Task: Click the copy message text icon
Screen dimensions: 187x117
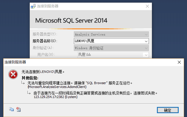Action: coord(11,109)
